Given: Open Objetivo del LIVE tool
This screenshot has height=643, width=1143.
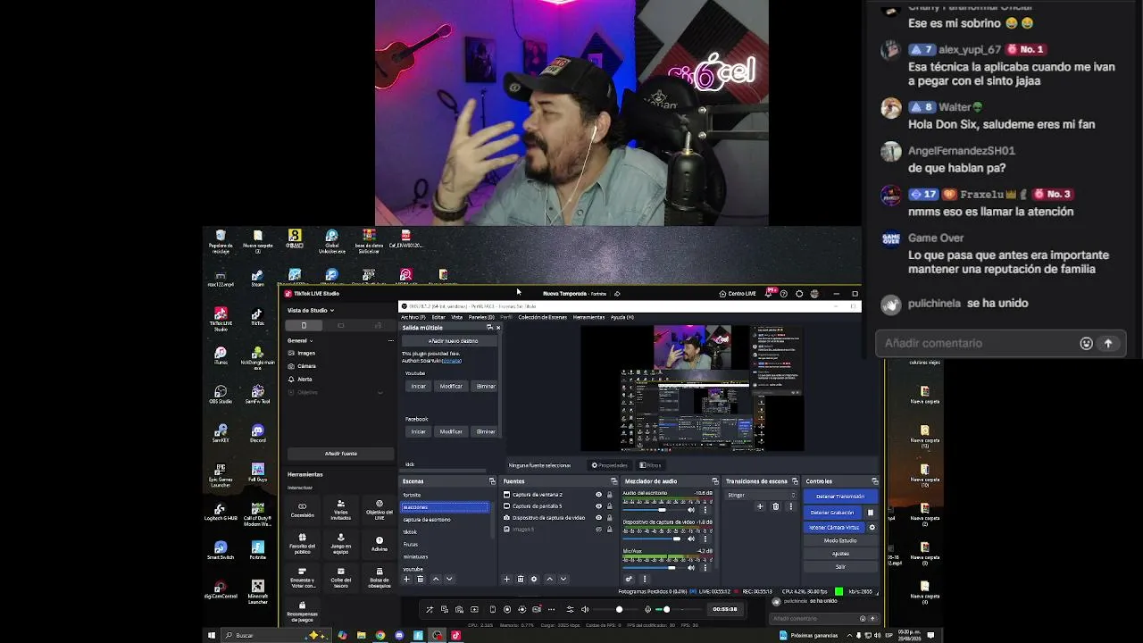Looking at the screenshot, I should (x=380, y=510).
